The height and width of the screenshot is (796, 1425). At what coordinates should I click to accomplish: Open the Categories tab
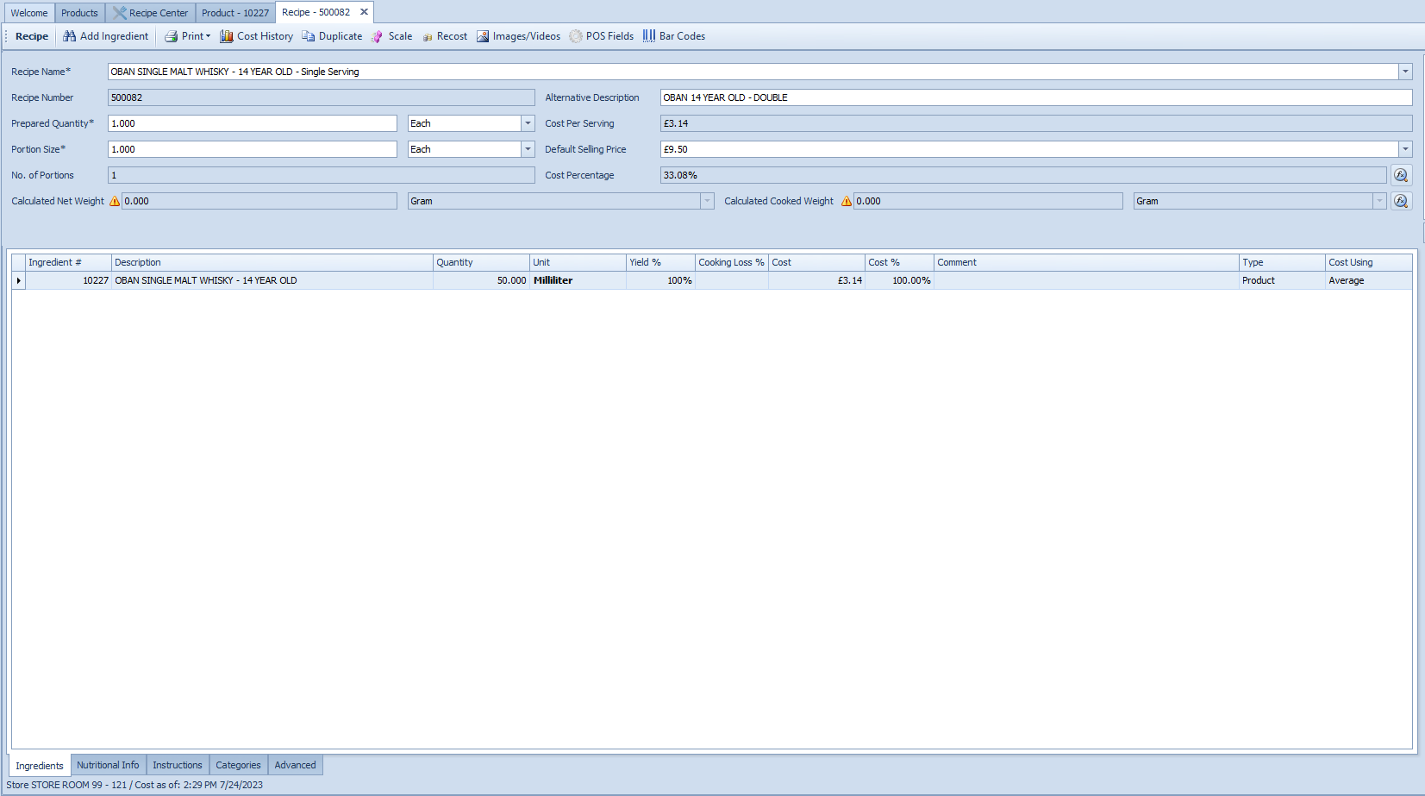point(238,765)
